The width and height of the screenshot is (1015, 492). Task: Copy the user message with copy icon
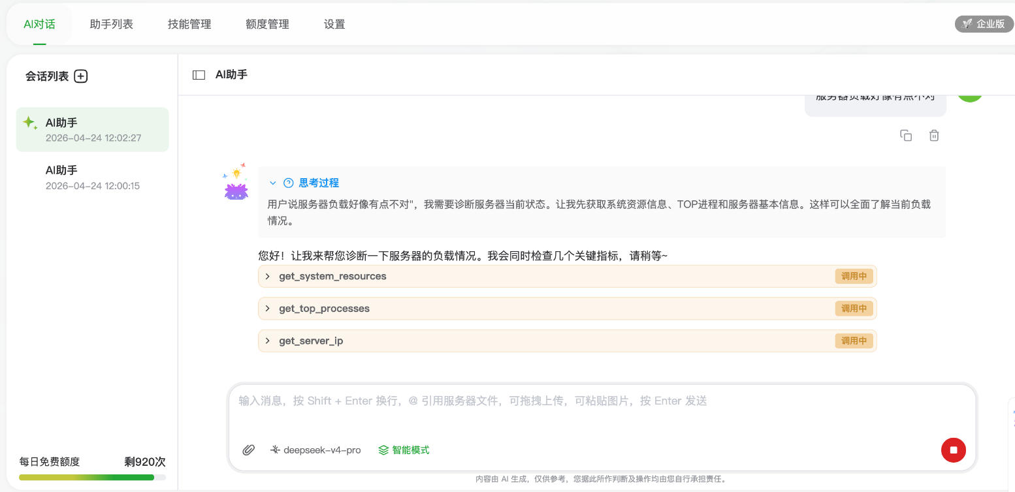pos(906,136)
